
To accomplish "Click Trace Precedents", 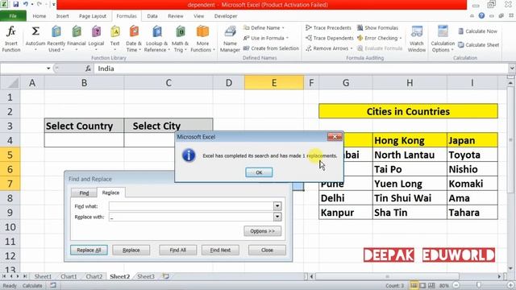I will (x=328, y=28).
